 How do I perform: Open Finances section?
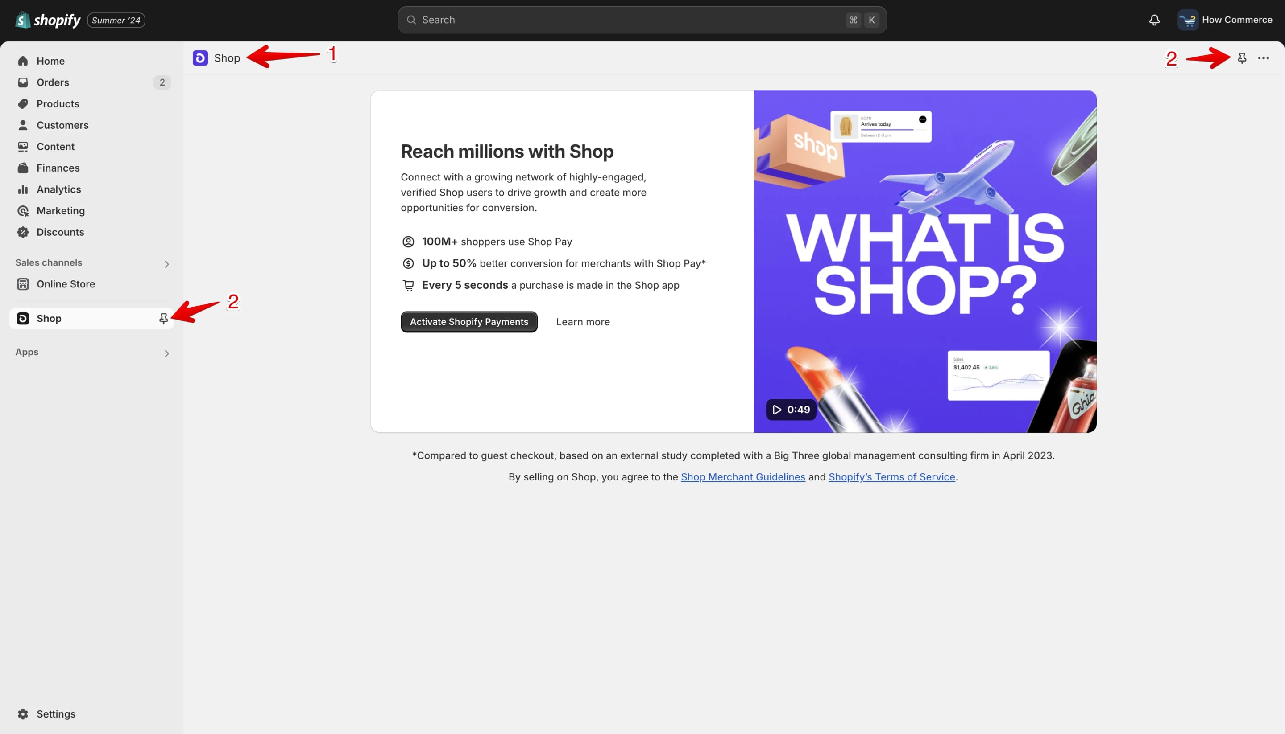(92, 168)
